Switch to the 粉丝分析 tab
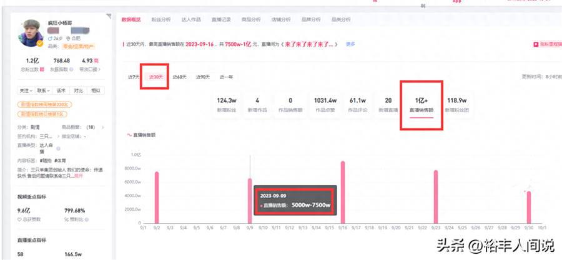Screen dimensions: 562x260 coord(161,20)
